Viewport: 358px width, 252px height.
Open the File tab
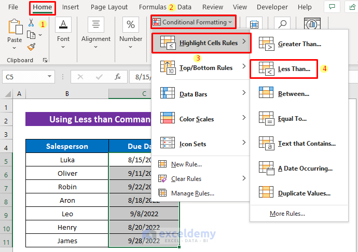(x=13, y=7)
